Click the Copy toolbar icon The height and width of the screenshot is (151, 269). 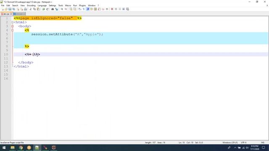click(x=34, y=9)
